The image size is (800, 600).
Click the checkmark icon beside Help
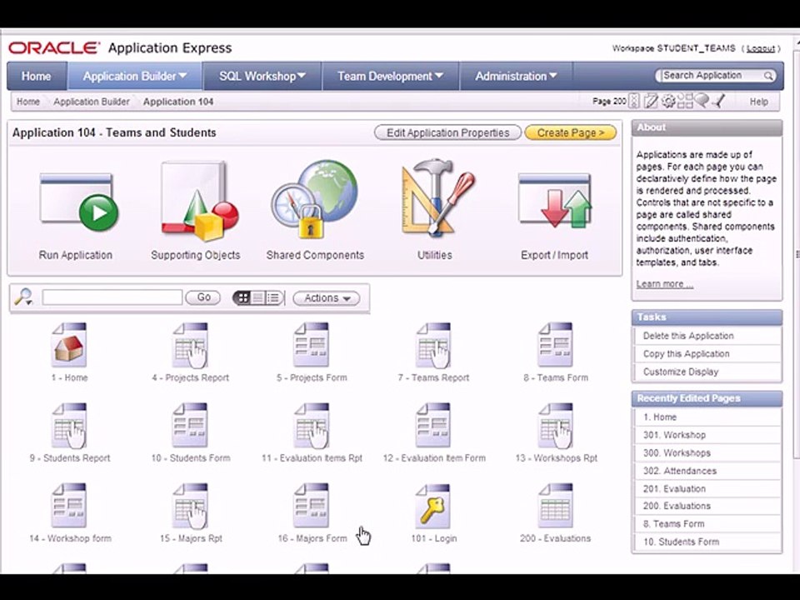pos(719,101)
